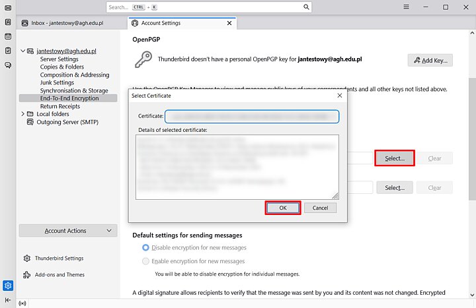Image resolution: width=476 pixels, height=308 pixels.
Task: Click the certificate details text area
Action: (x=237, y=167)
